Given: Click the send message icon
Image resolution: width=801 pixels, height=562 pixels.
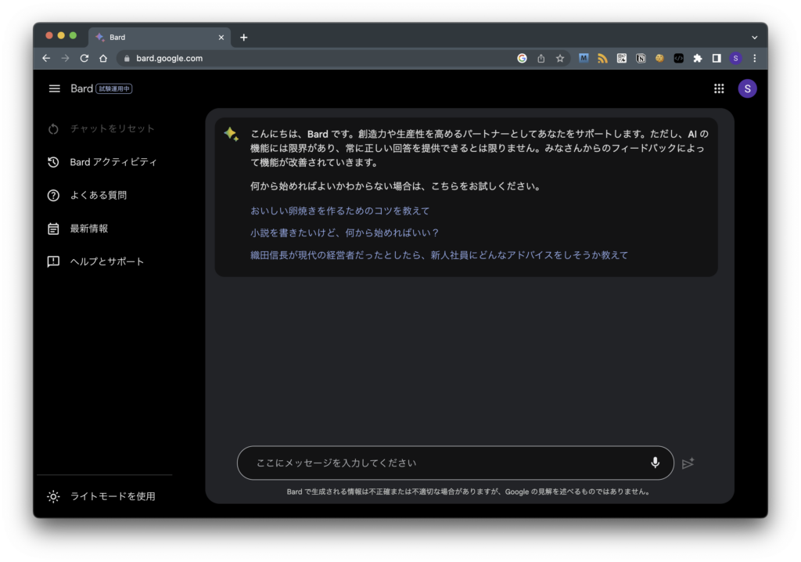Looking at the screenshot, I should (x=688, y=463).
